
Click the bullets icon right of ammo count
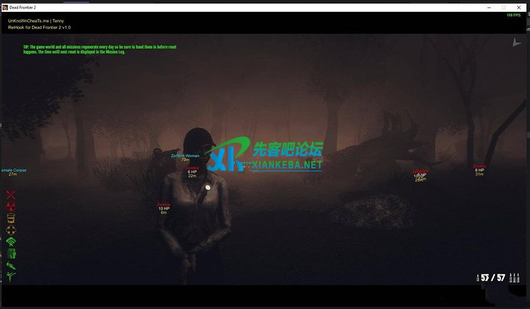(514, 278)
